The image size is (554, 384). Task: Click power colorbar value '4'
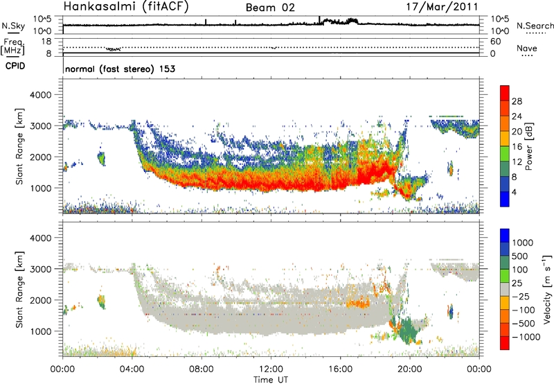point(514,192)
